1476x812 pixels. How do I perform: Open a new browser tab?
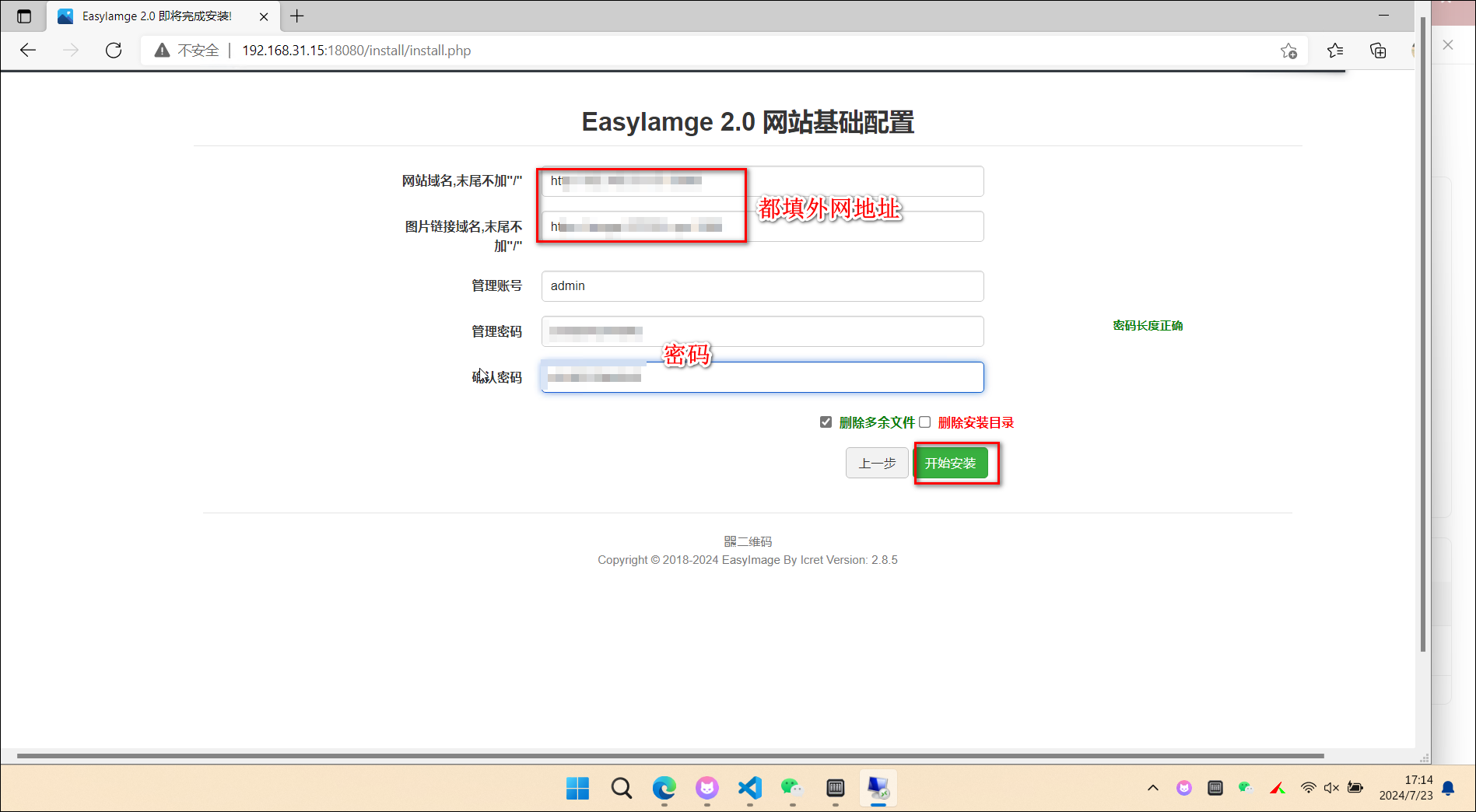click(297, 16)
